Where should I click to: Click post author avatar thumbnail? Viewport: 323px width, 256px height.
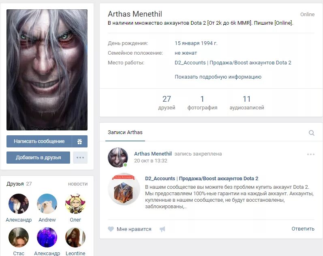118,157
